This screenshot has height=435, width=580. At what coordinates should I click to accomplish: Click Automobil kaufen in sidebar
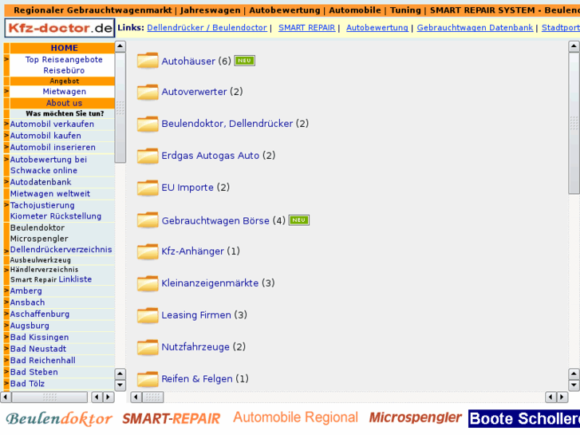click(x=45, y=136)
